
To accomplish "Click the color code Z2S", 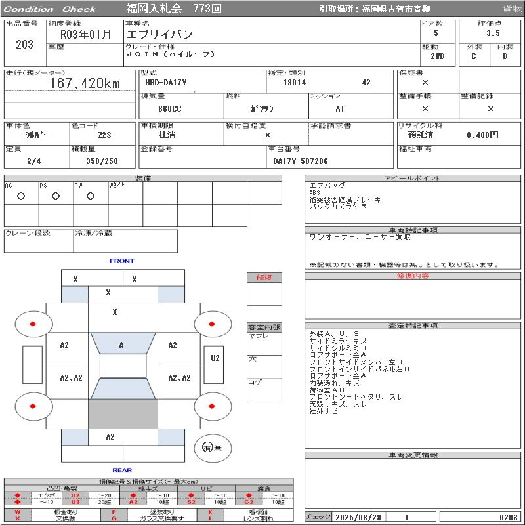I will (104, 135).
